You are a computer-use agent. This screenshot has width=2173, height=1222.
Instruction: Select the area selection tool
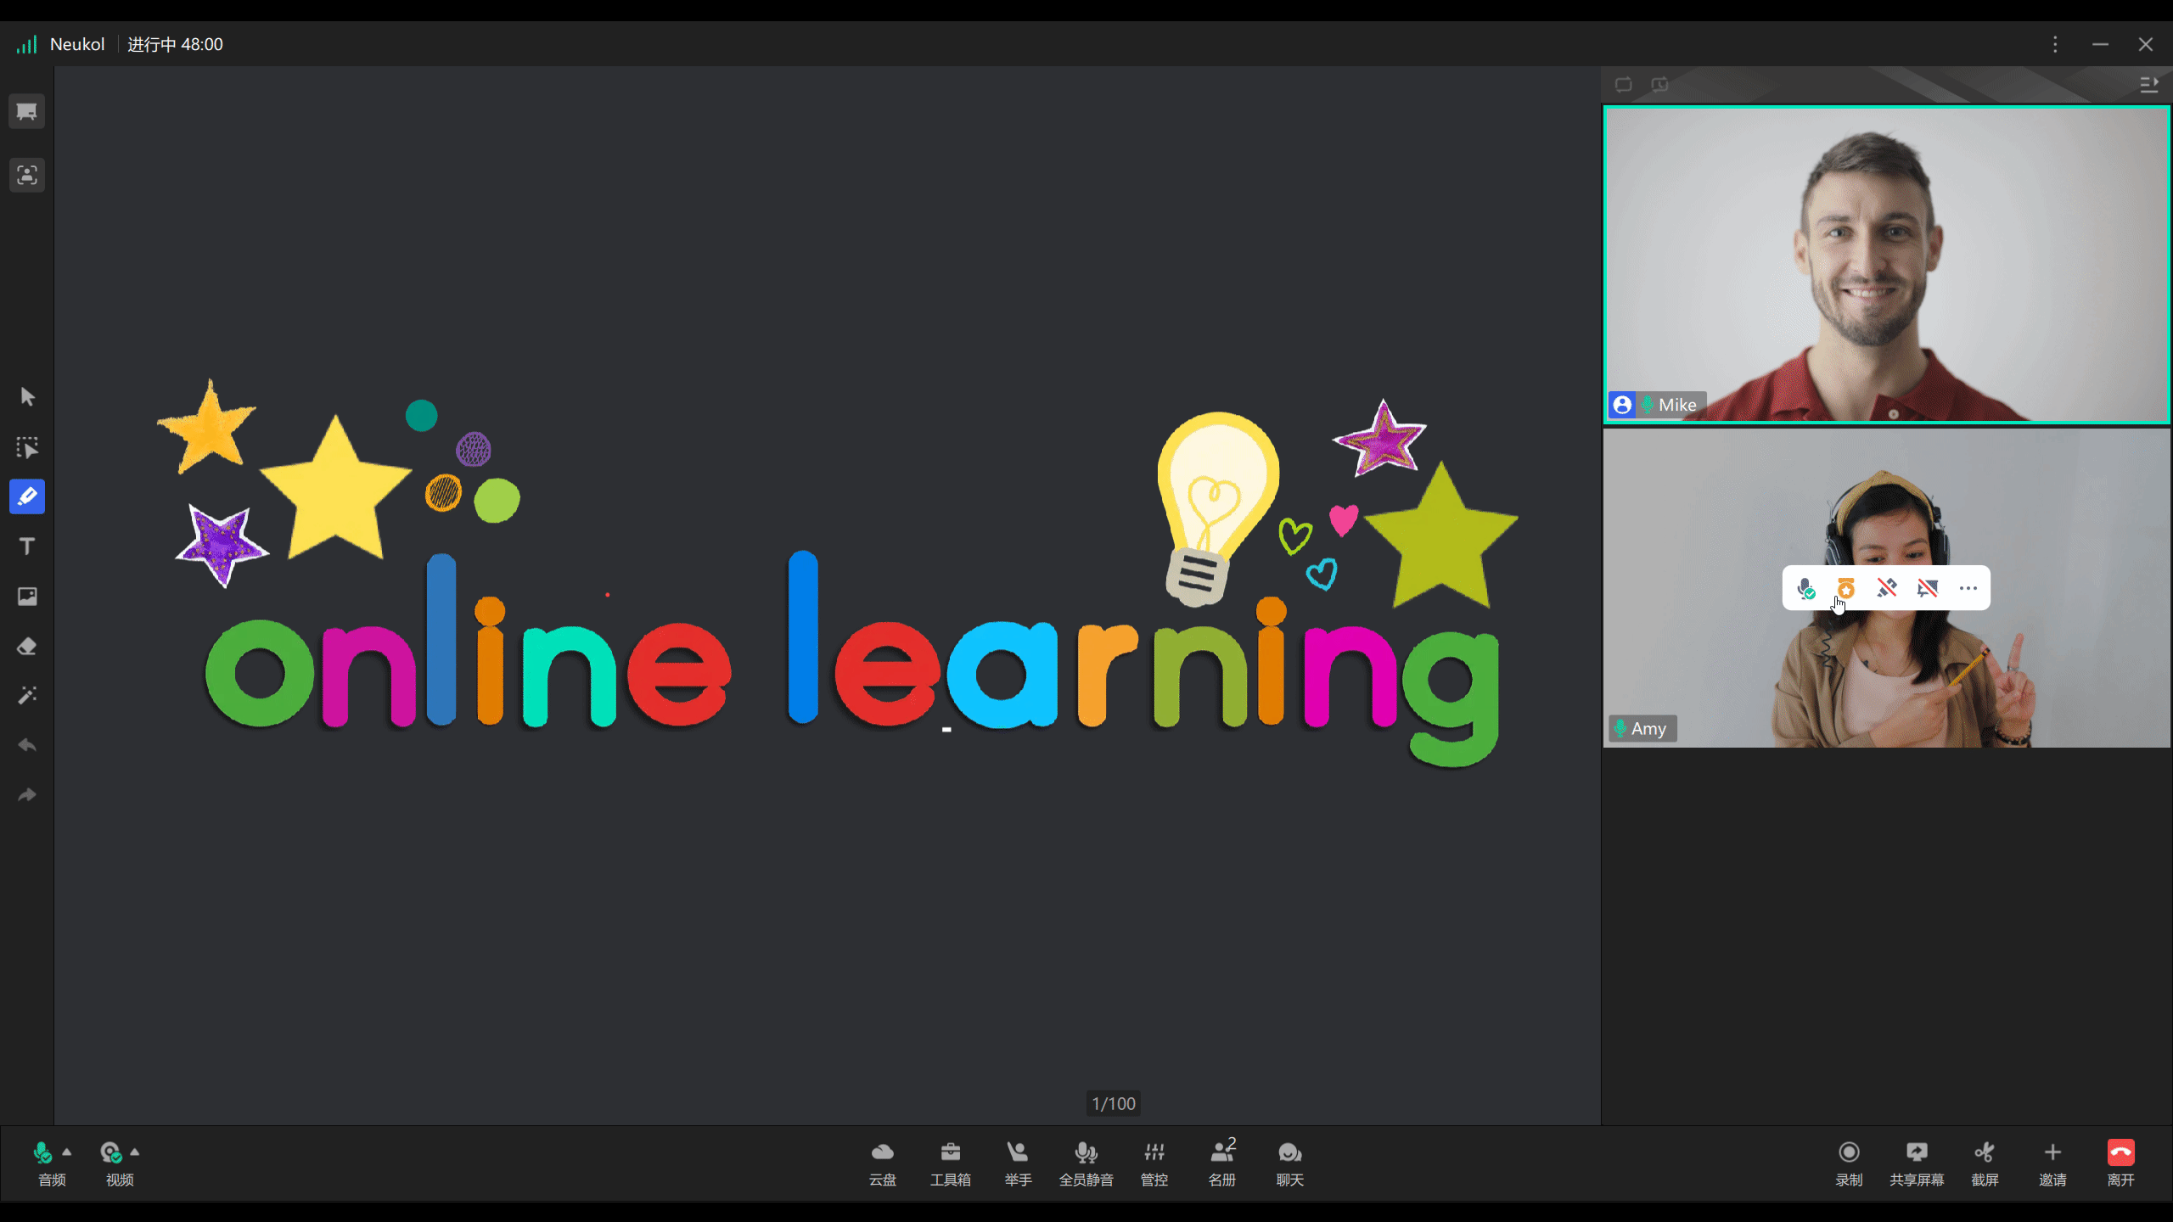pos(26,447)
